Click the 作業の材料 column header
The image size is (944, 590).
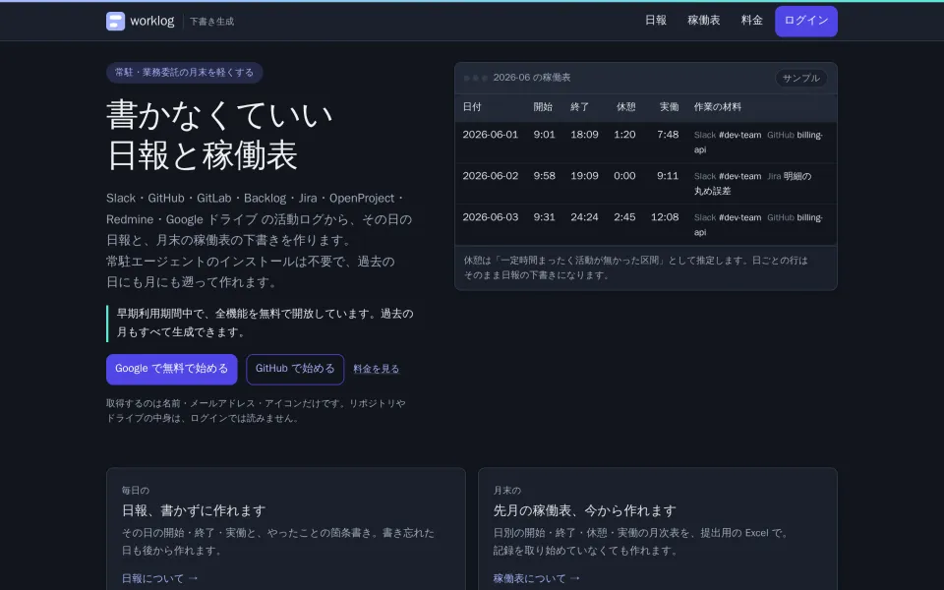tap(717, 107)
